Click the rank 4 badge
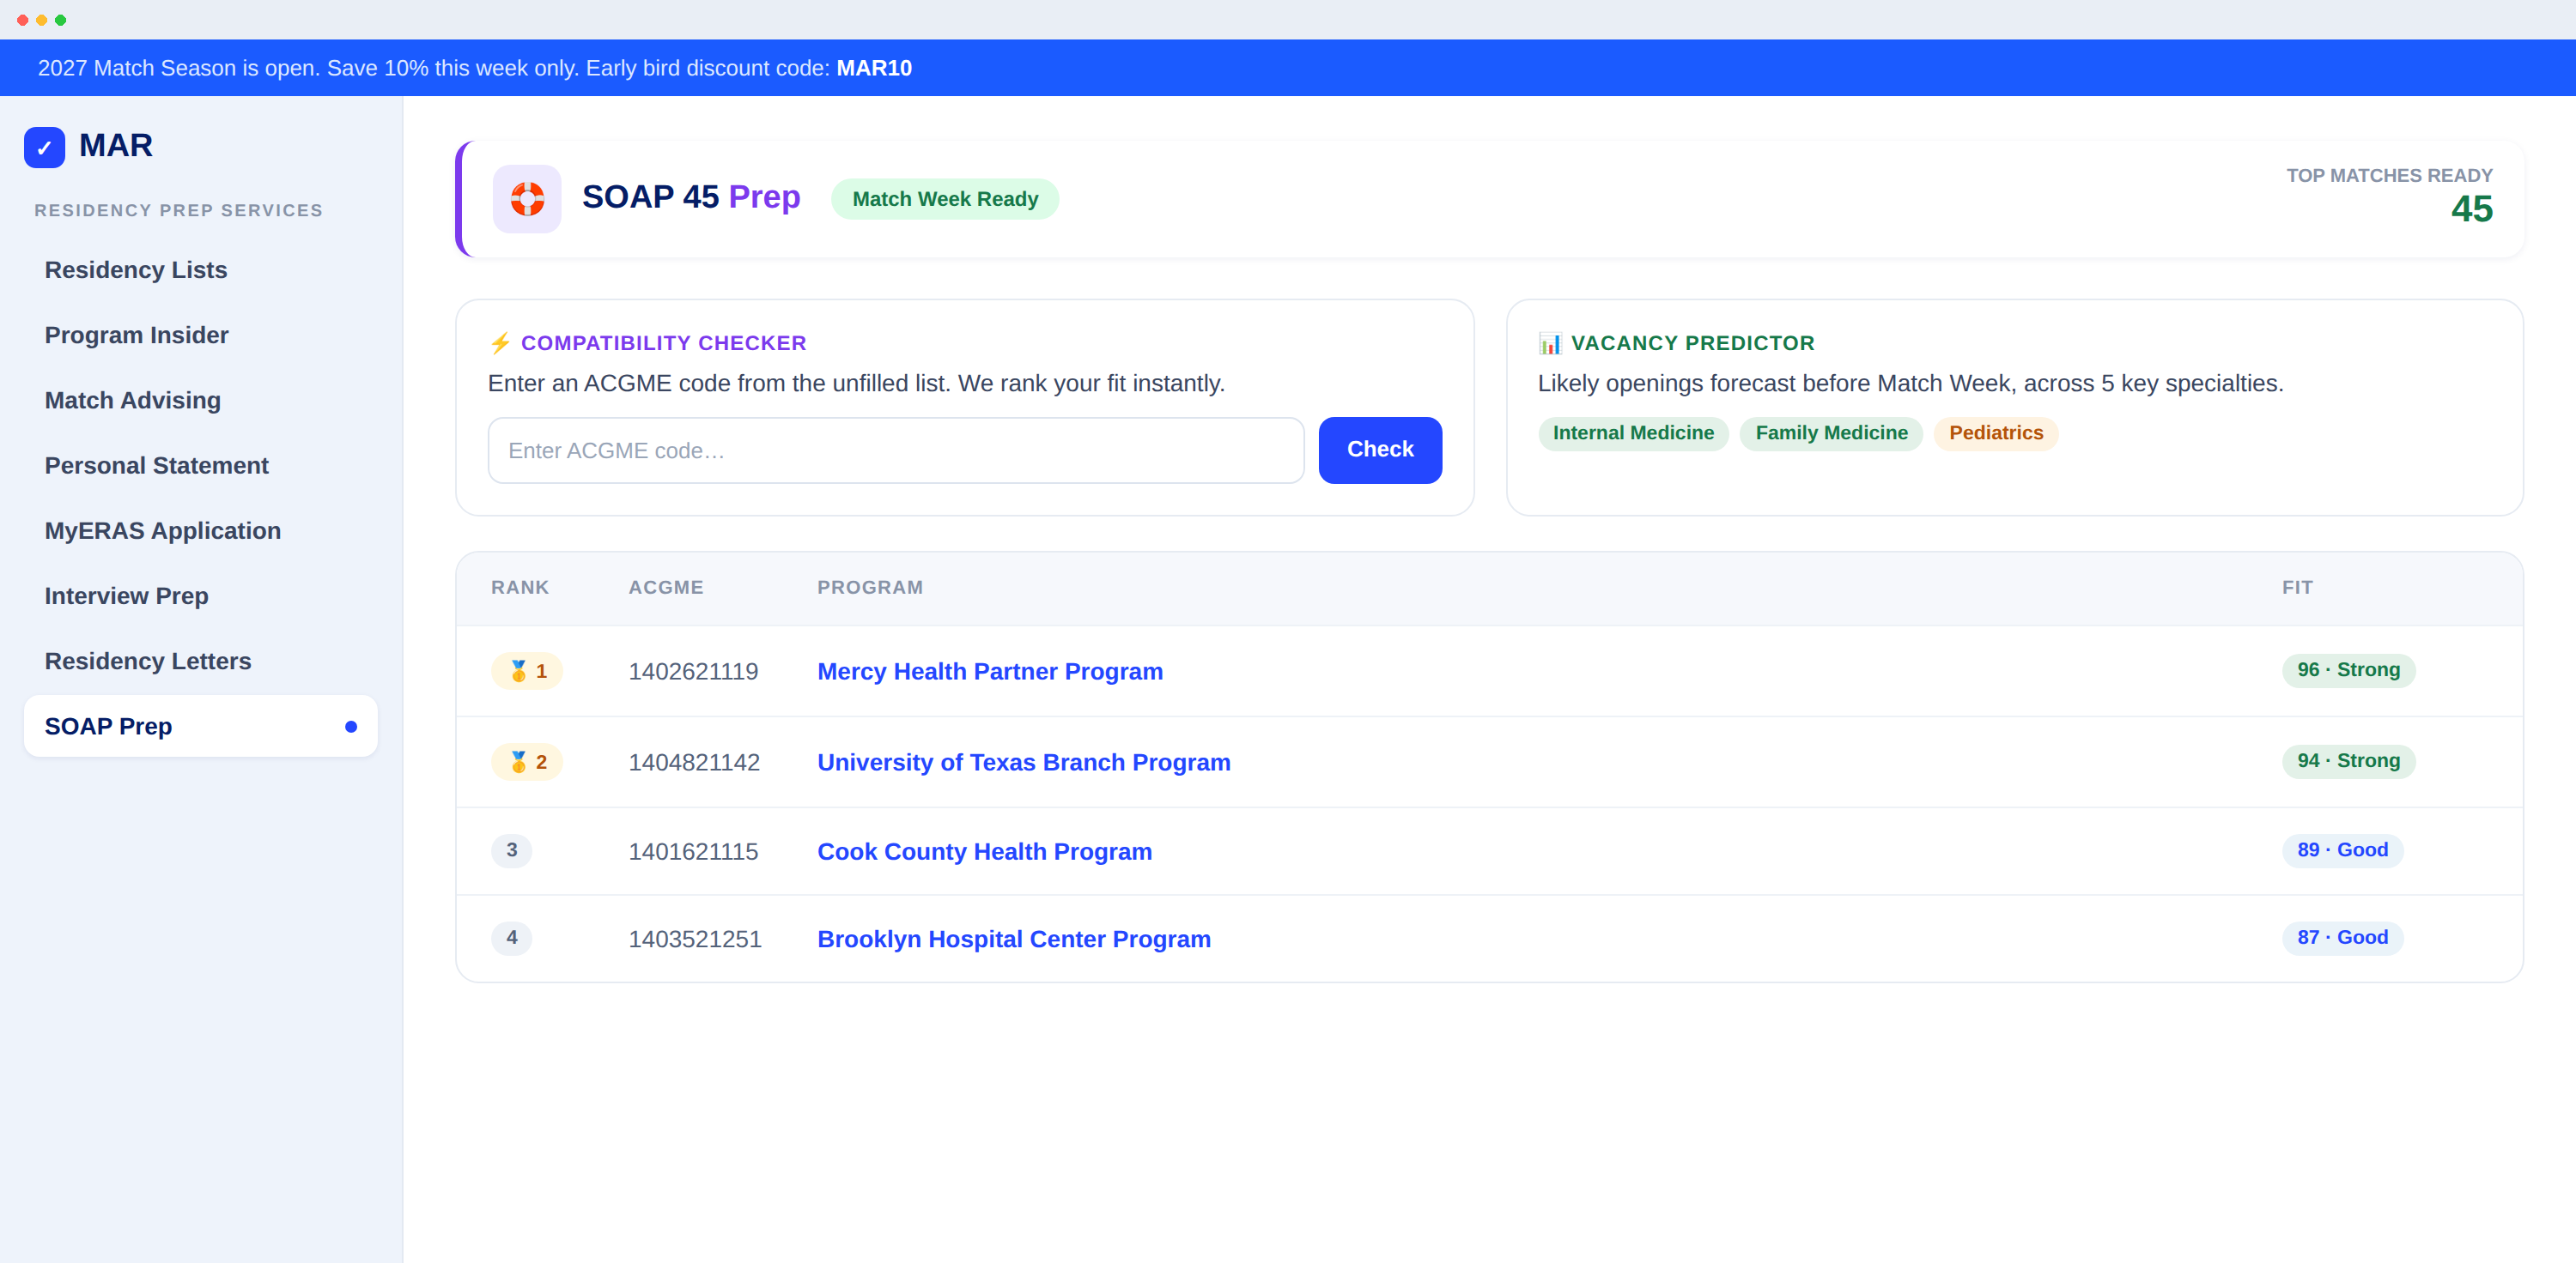Screen dimensions: 2576x1263 pyautogui.click(x=511, y=937)
